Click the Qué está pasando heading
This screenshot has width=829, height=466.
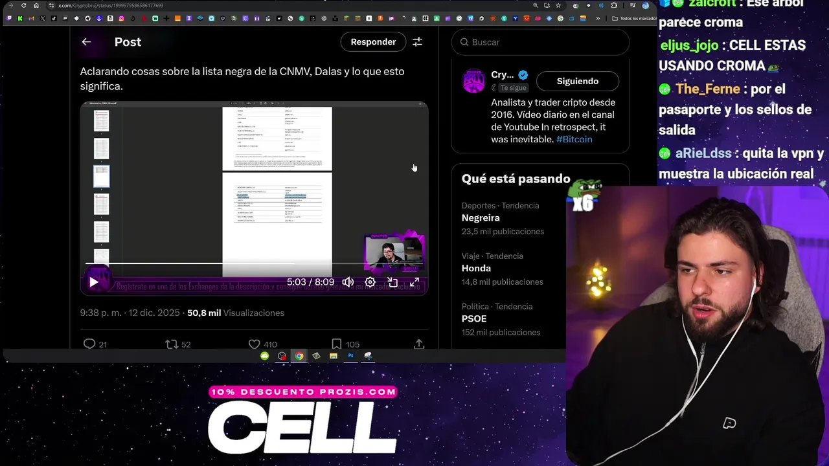pos(516,179)
